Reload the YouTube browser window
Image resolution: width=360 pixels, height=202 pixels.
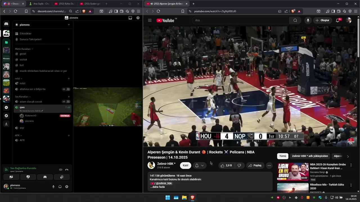(x=158, y=11)
